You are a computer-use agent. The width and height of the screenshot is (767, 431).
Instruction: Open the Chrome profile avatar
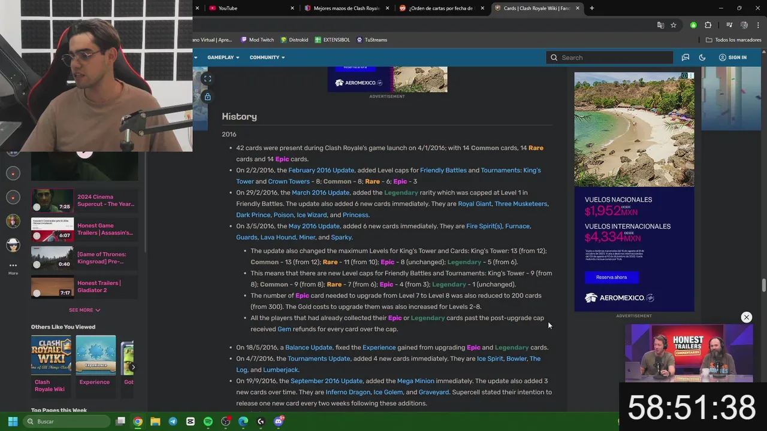pyautogui.click(x=744, y=25)
